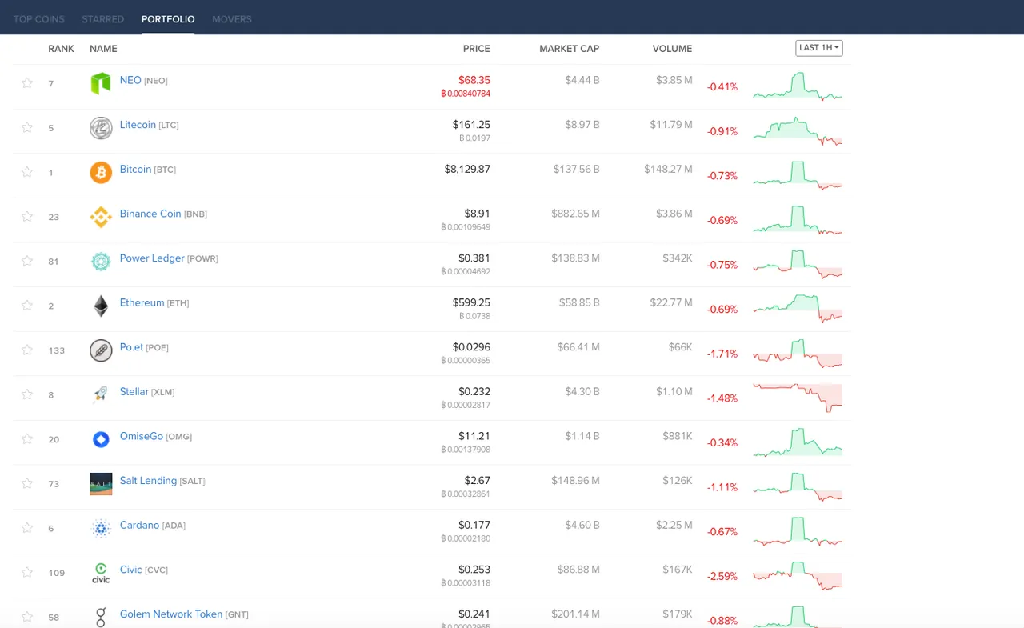Open the LAST 1H timeframe dropdown
1024x628 pixels.
pos(819,48)
